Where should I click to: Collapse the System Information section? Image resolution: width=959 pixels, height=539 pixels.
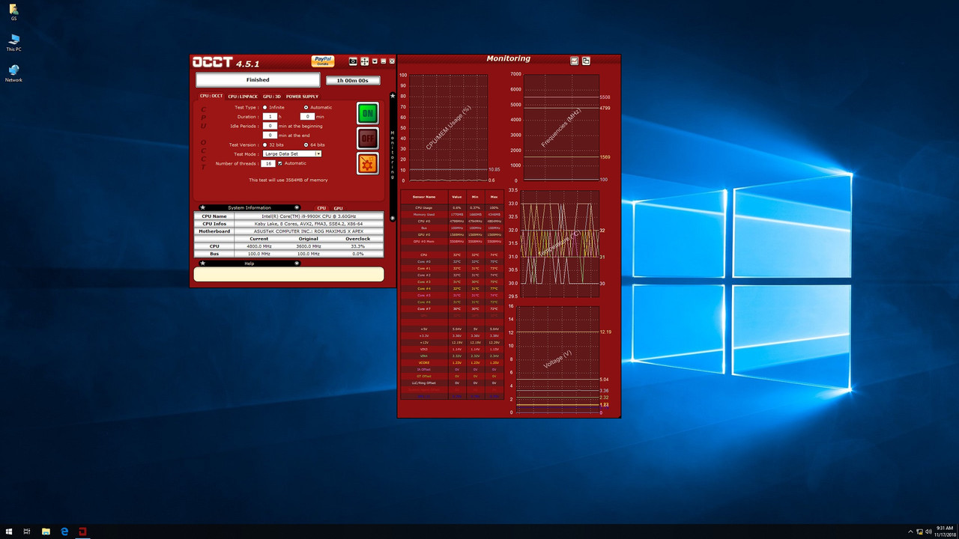(297, 207)
